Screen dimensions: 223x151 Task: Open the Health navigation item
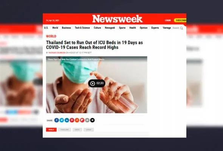point(133,28)
